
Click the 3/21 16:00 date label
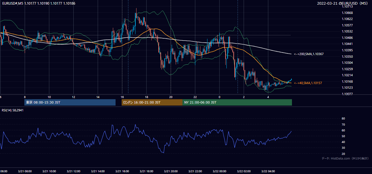click(122, 171)
